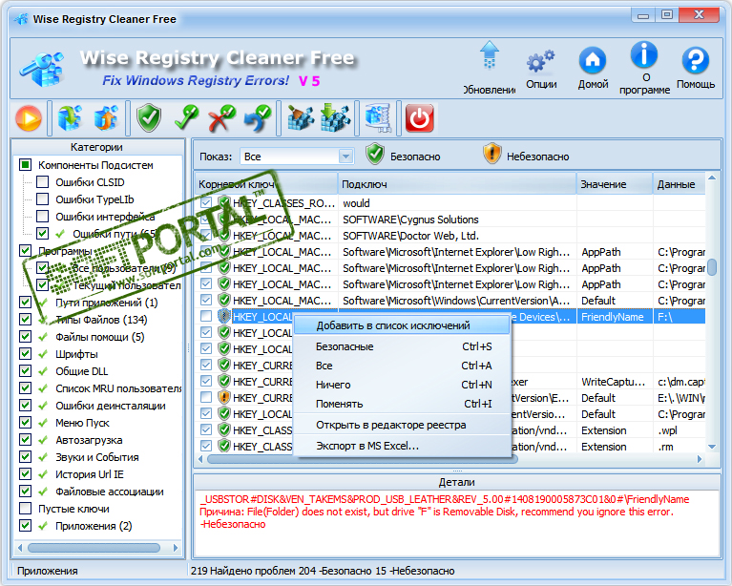Select Файлы помощи (5) category

click(99, 337)
